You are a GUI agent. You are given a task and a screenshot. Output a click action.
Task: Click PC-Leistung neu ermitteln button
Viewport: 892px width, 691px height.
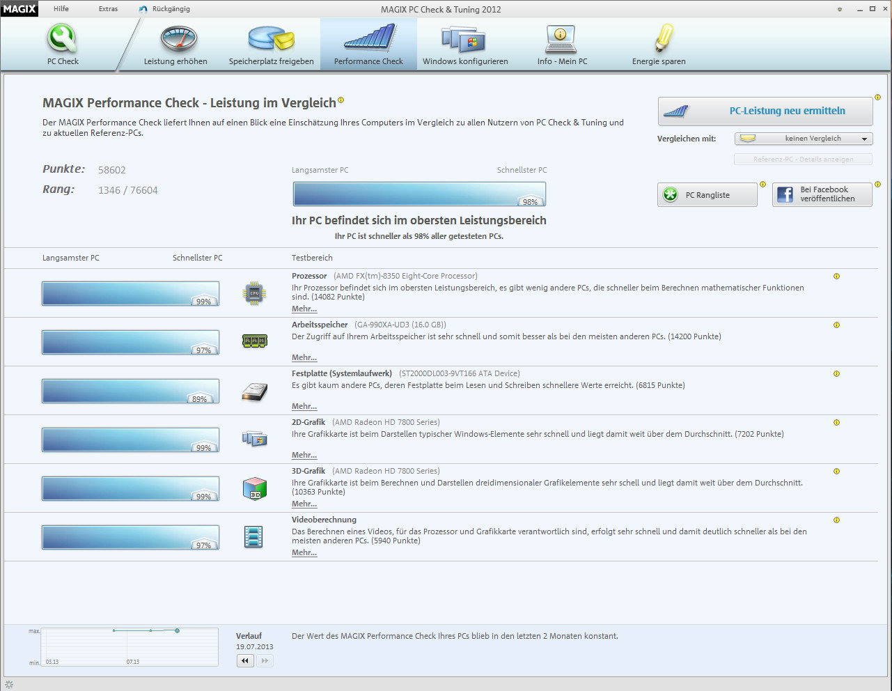(765, 111)
